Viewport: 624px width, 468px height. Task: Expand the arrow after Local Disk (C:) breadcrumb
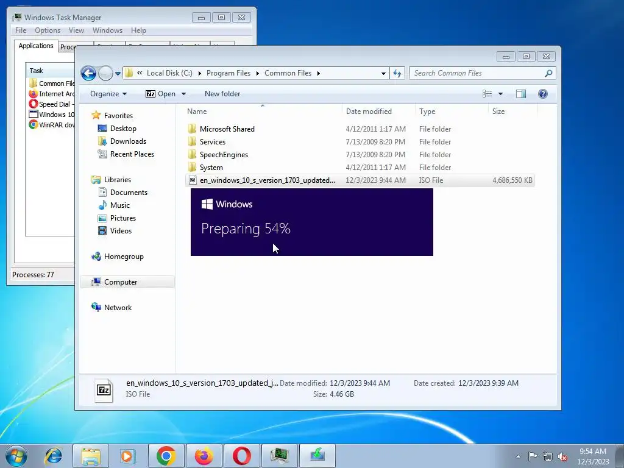[x=199, y=73]
